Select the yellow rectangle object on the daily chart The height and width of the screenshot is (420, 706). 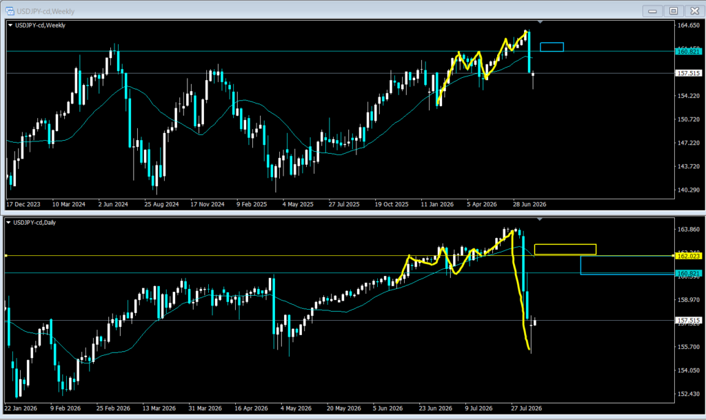[x=565, y=250]
